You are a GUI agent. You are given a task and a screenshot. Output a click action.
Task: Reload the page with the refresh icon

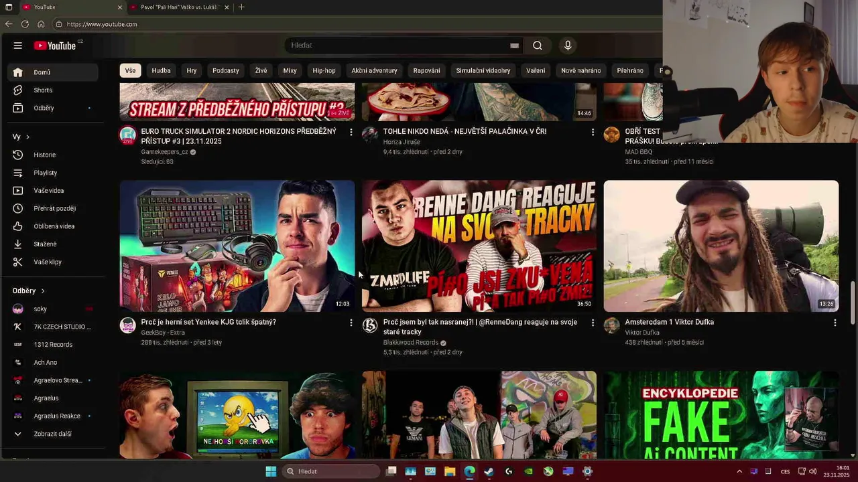25,24
